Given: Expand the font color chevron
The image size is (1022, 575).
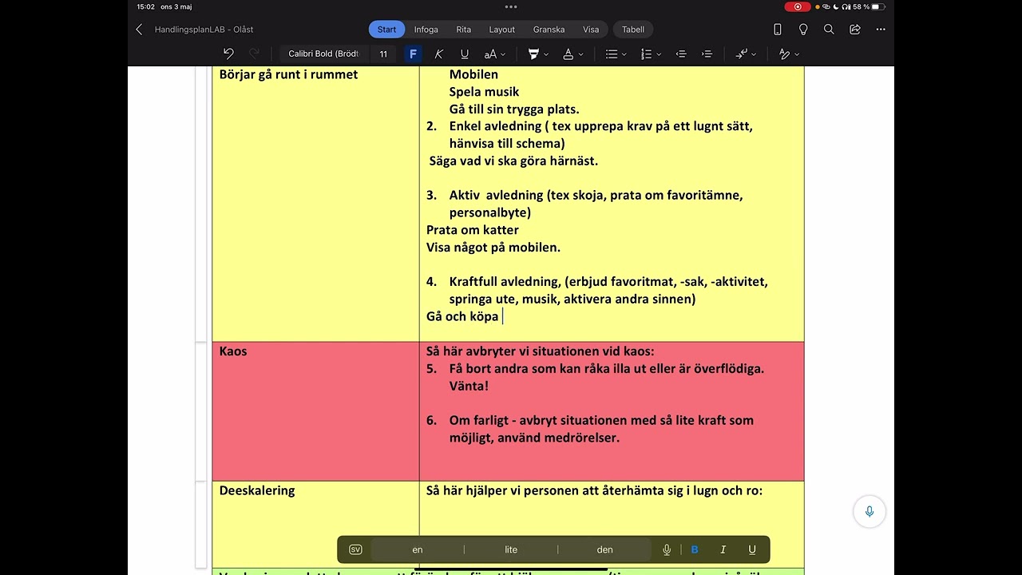Looking at the screenshot, I should (580, 54).
